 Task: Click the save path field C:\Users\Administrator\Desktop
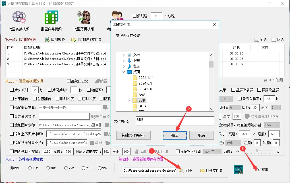coord(150,171)
